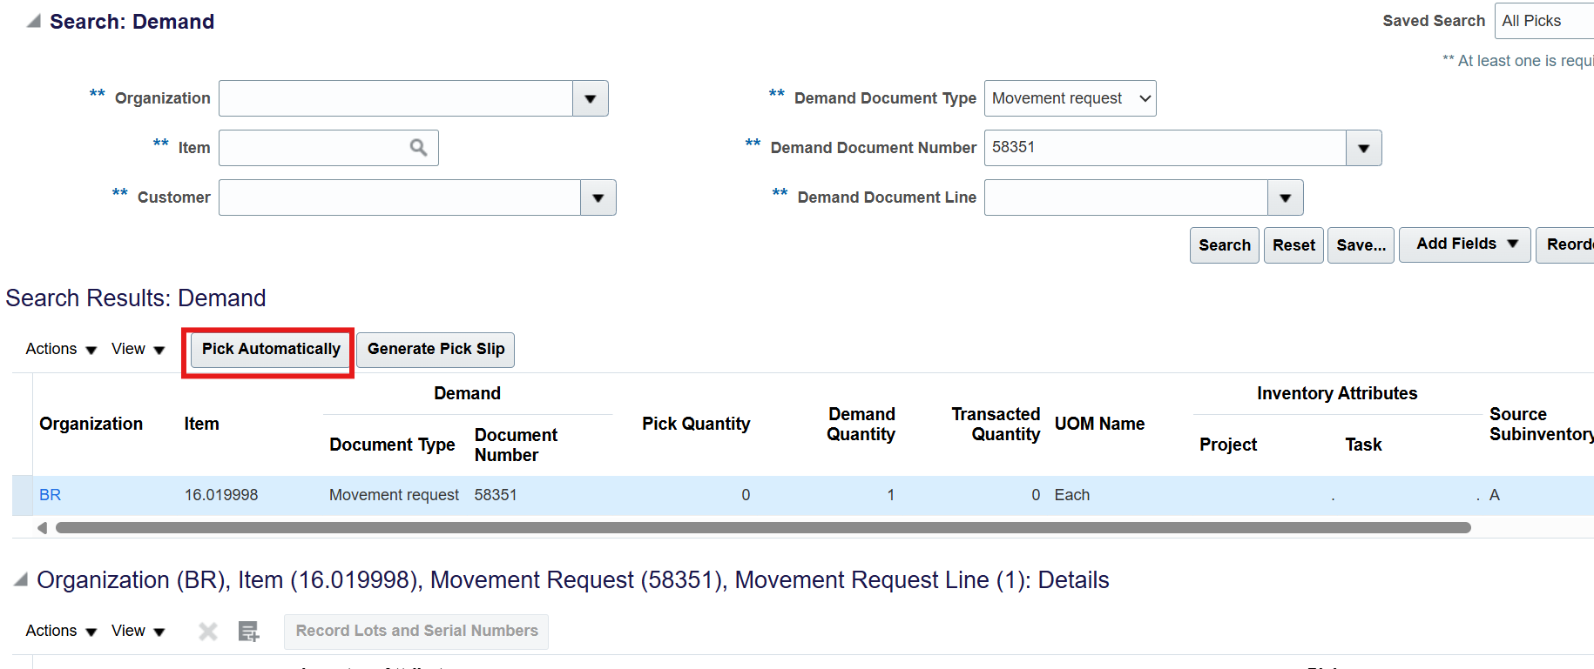Open the Actions menu in Search Results
The width and height of the screenshot is (1594, 669).
tap(60, 350)
